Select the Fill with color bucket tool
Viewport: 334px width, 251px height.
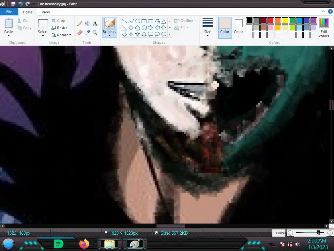click(x=87, y=24)
